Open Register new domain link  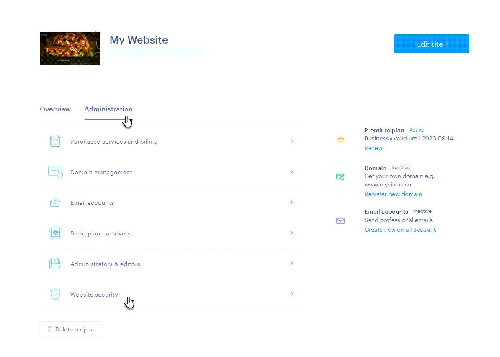[393, 194]
